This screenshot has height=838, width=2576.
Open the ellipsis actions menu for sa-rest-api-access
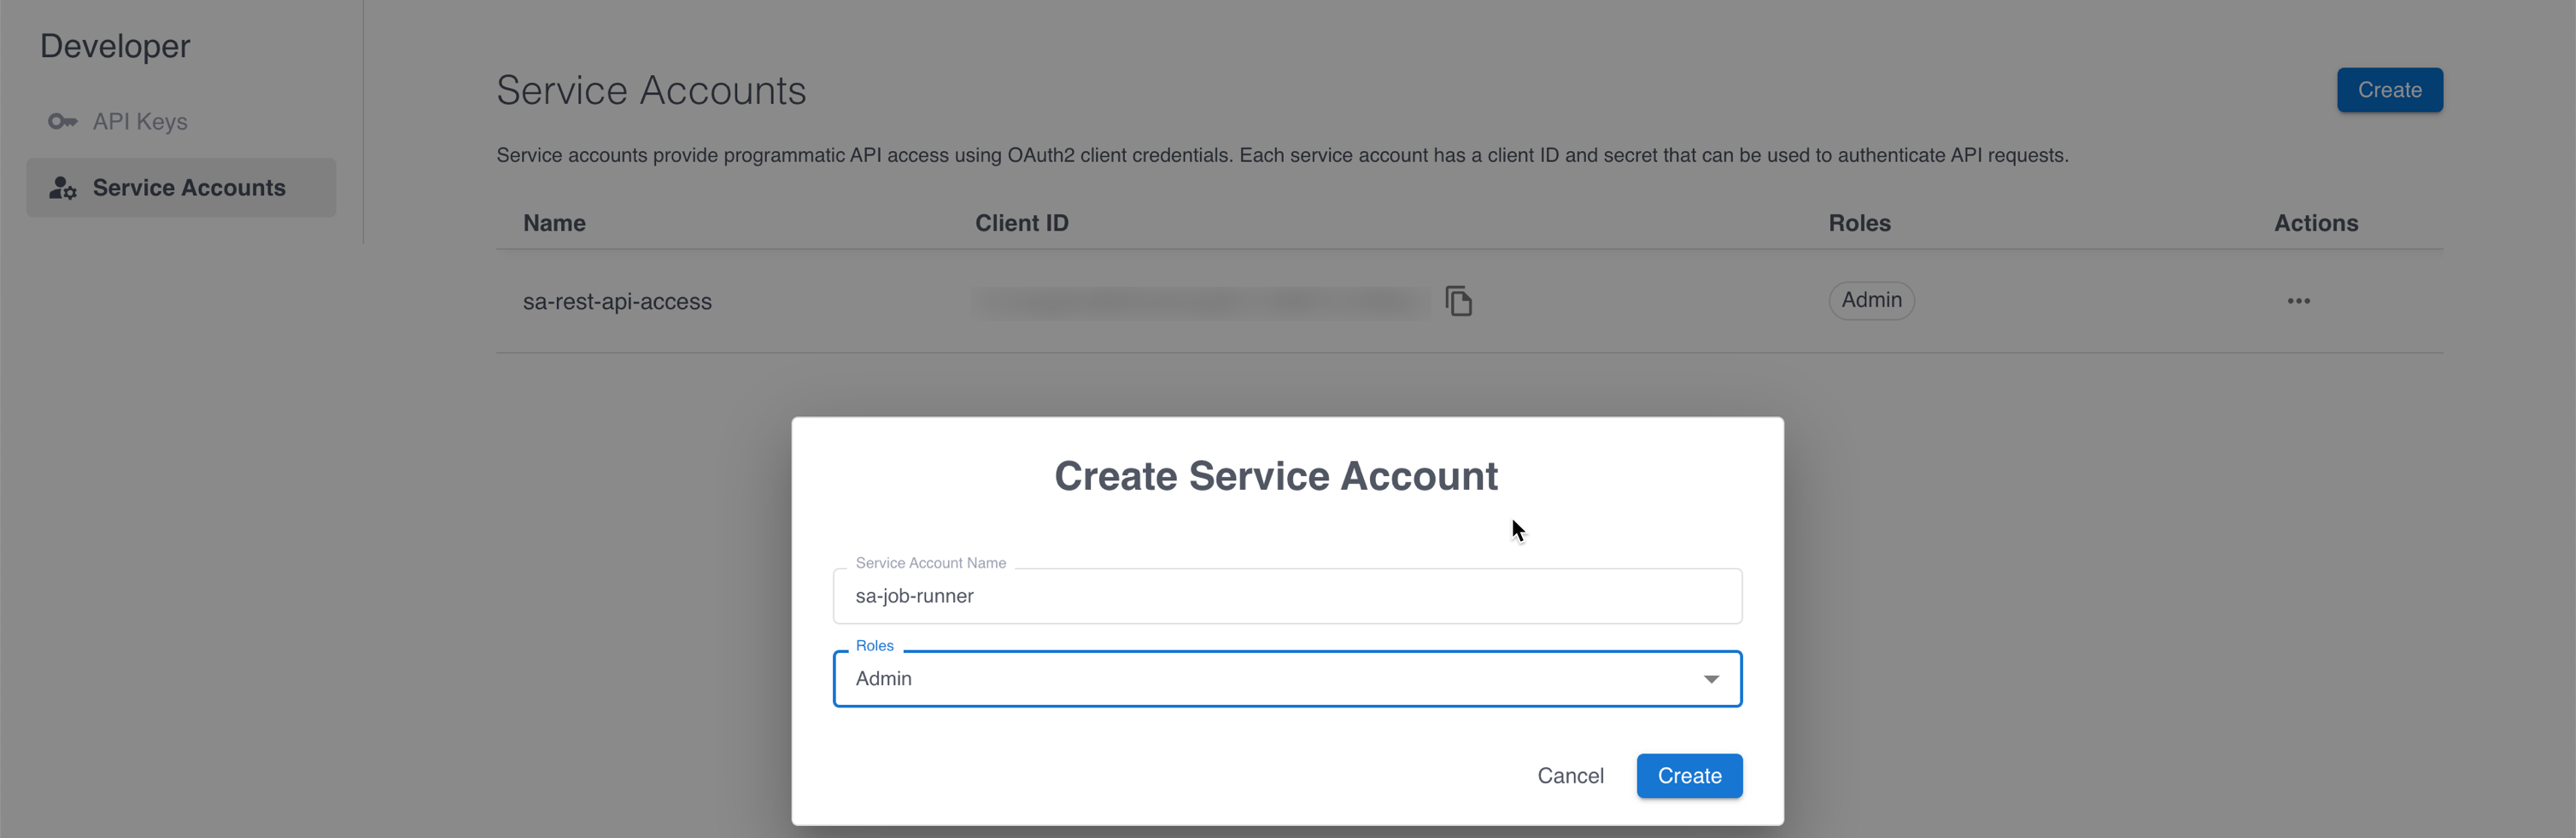[2298, 300]
